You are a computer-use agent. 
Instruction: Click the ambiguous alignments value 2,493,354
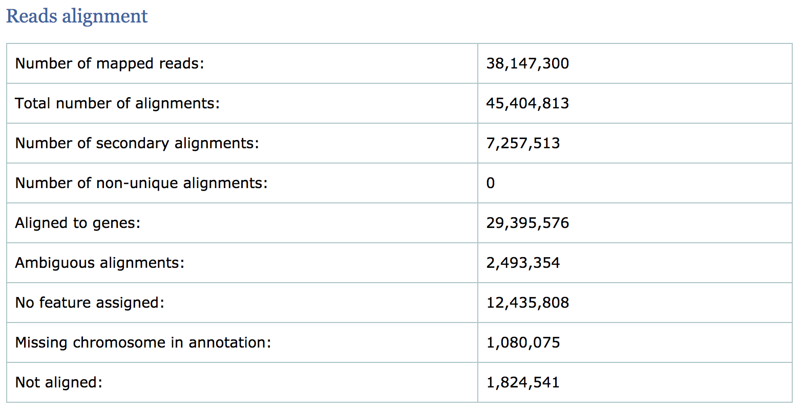(523, 263)
